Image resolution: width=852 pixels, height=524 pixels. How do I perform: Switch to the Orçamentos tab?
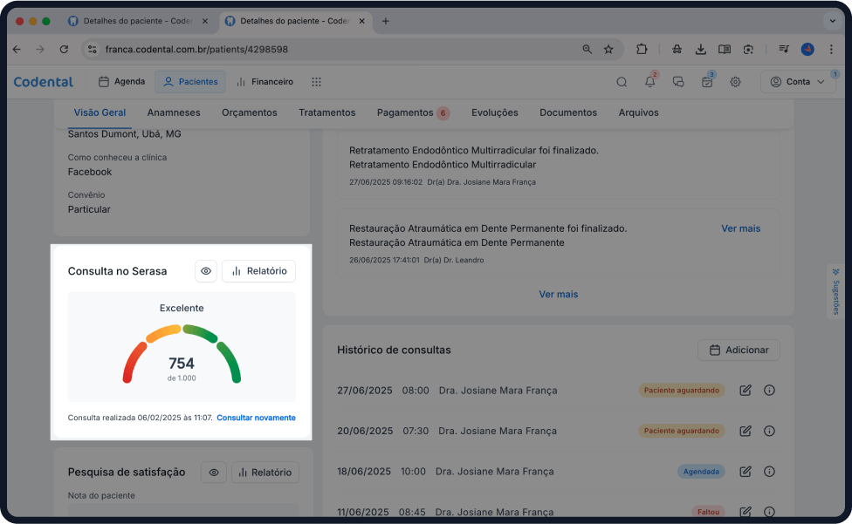[x=249, y=112]
